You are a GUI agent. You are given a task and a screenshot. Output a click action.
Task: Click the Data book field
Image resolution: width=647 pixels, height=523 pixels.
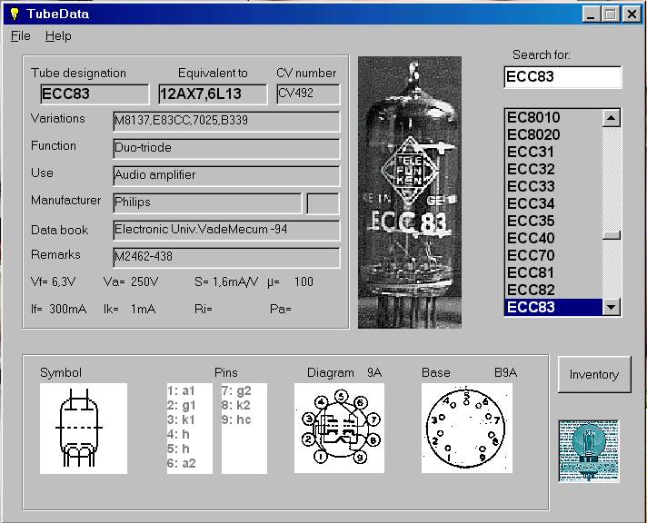pyautogui.click(x=226, y=230)
